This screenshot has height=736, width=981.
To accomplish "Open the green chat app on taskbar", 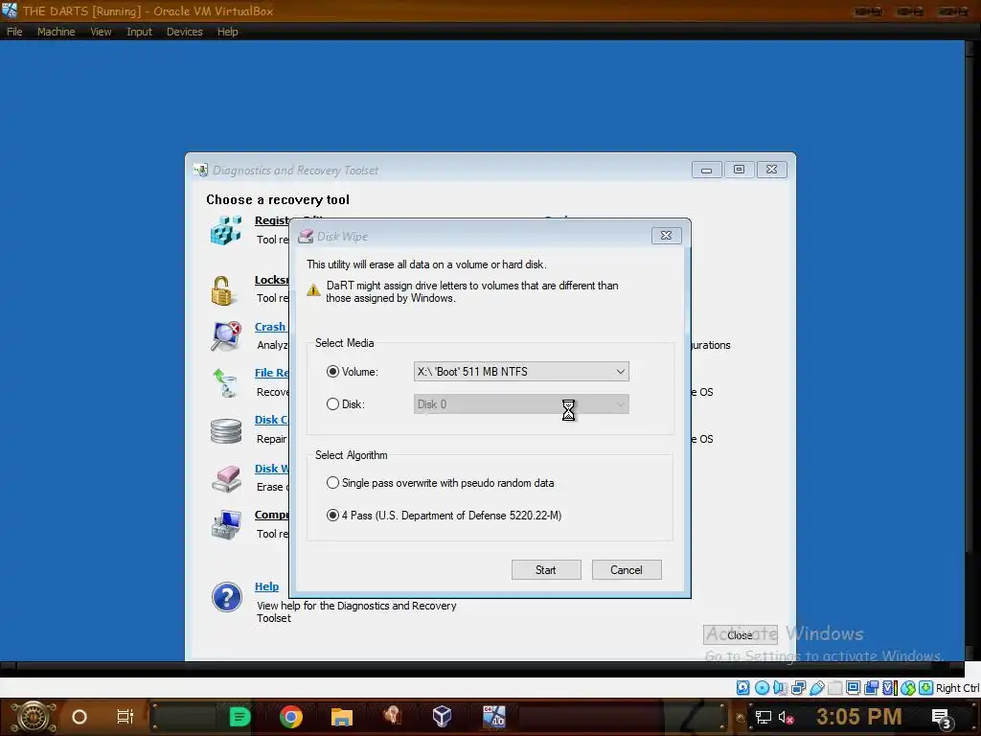I will click(x=240, y=717).
